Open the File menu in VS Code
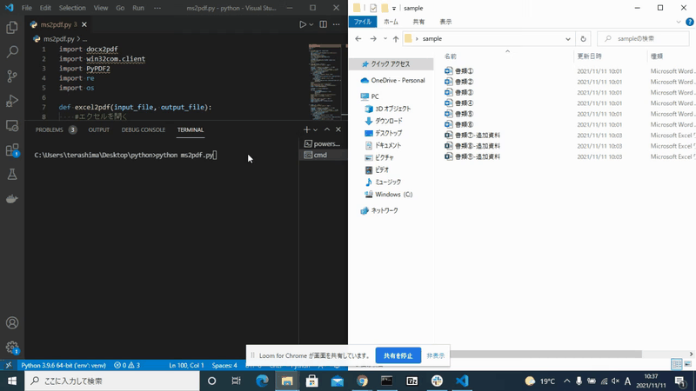Screen dimensions: 696x391 27,8
